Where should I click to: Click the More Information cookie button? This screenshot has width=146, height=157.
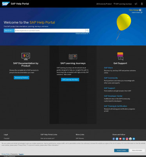(137, 150)
